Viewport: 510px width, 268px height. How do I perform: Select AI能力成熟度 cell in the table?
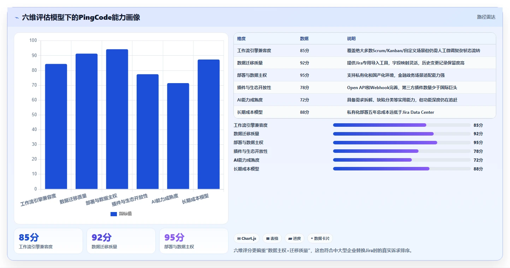(x=250, y=100)
